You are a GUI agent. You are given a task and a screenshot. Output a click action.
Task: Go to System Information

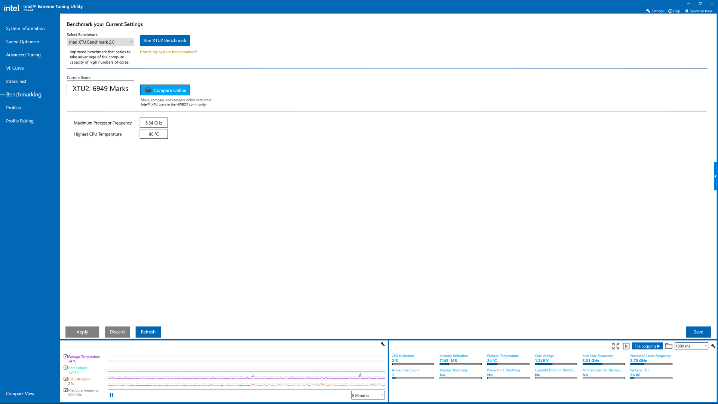[x=25, y=28]
